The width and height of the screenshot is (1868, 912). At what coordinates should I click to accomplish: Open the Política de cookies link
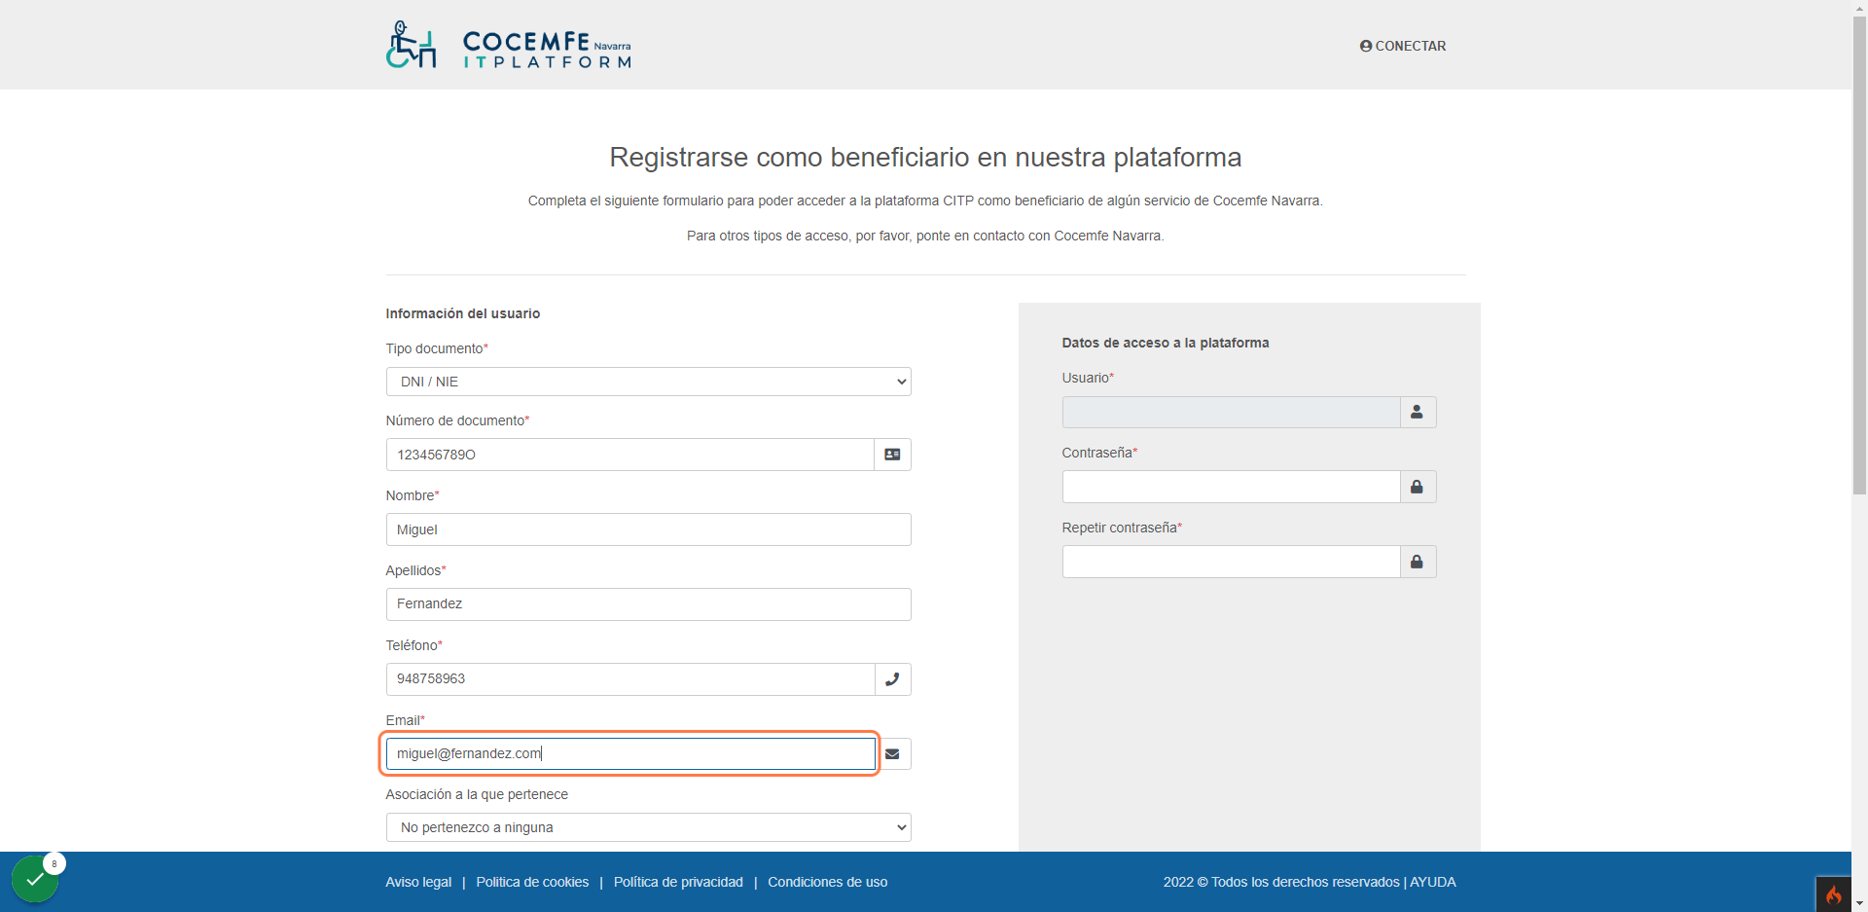pyautogui.click(x=532, y=882)
